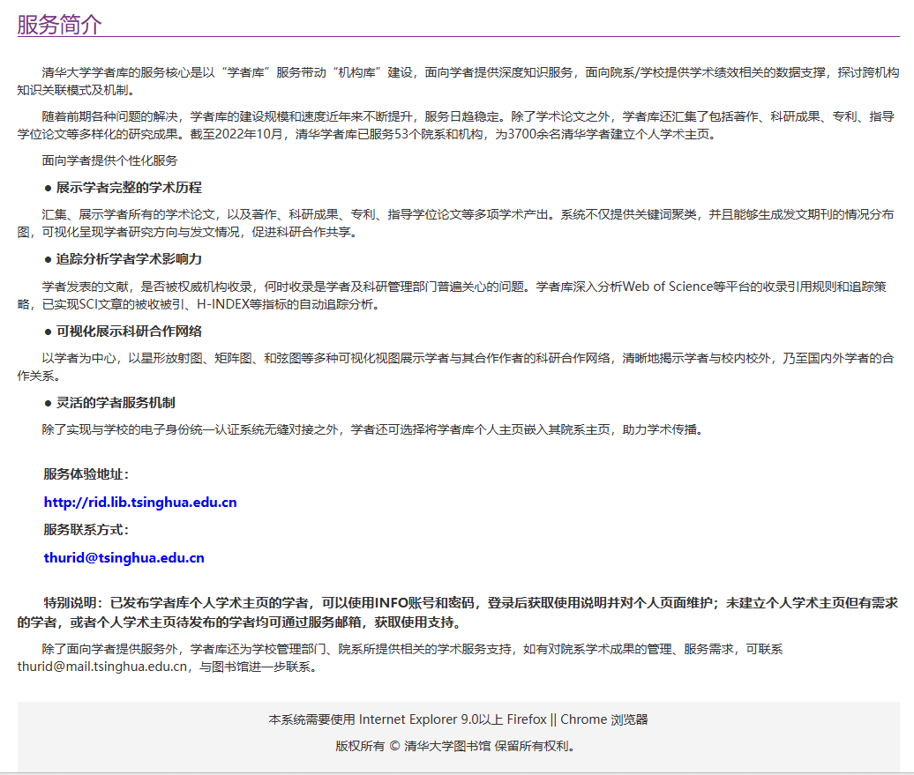Image resolution: width=914 pixels, height=775 pixels.
Task: Click the 服务简介 page heading
Action: coord(59,25)
